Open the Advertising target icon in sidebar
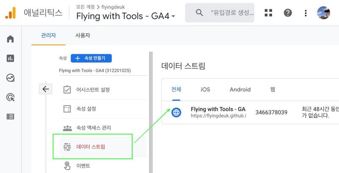This screenshot has height=173, width=339. pyautogui.click(x=11, y=97)
